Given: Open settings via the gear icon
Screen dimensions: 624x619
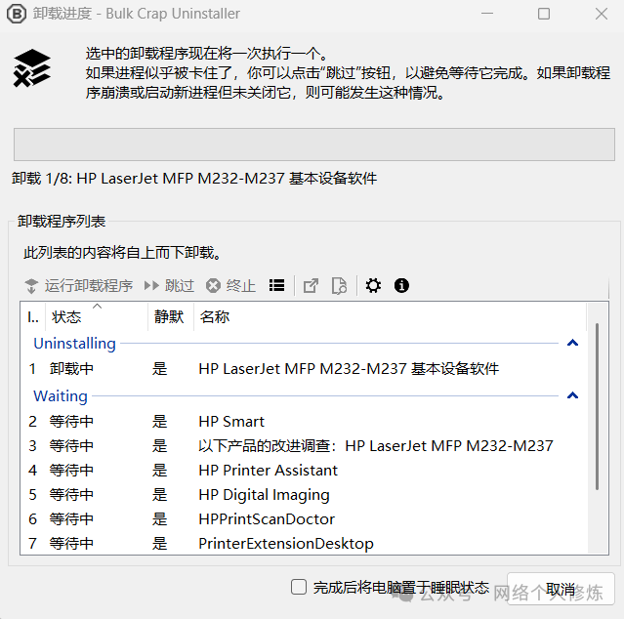Looking at the screenshot, I should 373,286.
